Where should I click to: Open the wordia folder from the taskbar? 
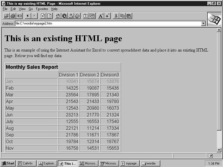tap(151, 163)
